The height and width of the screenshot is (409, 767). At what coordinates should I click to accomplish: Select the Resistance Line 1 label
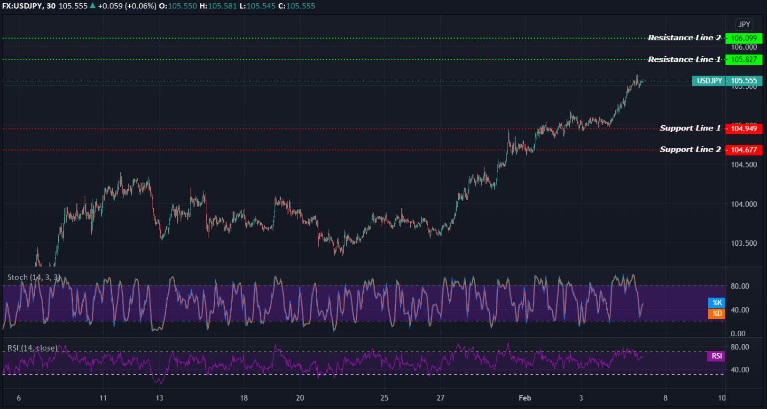coord(684,59)
